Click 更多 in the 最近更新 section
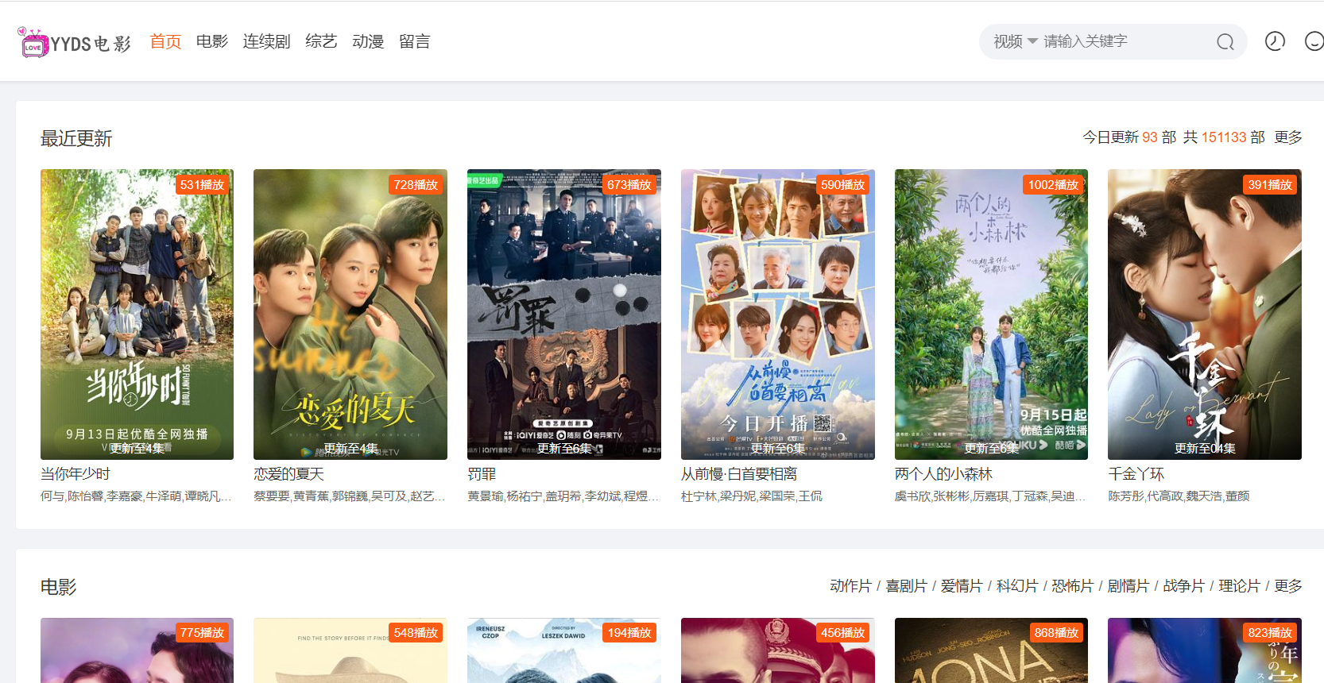Viewport: 1324px width, 683px height. coord(1288,137)
